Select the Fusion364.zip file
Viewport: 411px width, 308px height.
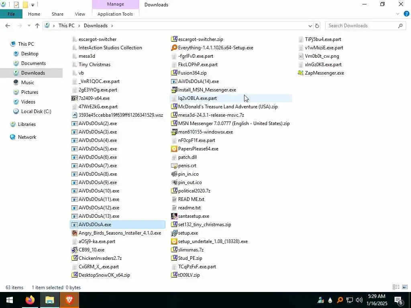(192, 73)
